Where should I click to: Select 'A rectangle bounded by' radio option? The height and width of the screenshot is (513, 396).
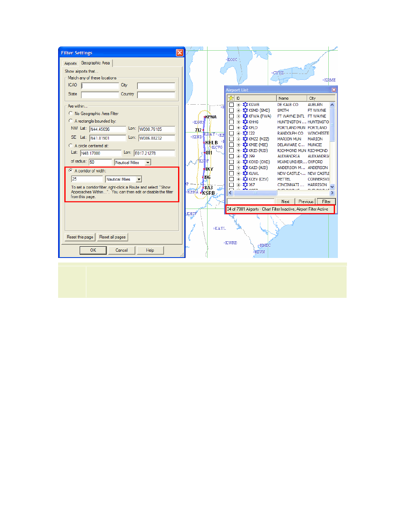[x=71, y=121]
